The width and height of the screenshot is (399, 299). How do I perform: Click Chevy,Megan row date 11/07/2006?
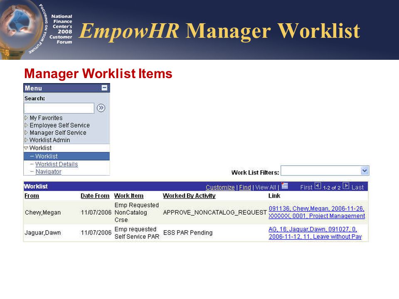96,213
